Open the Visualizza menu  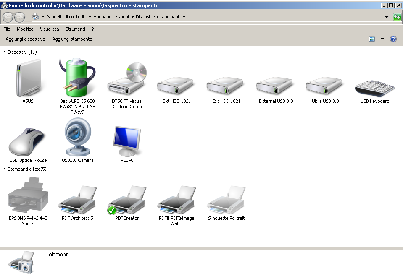49,29
